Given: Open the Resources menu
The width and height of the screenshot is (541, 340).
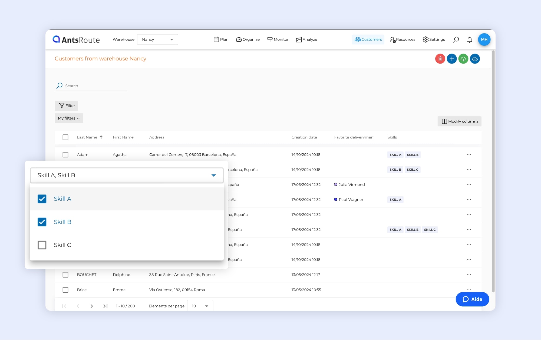Looking at the screenshot, I should pos(403,39).
